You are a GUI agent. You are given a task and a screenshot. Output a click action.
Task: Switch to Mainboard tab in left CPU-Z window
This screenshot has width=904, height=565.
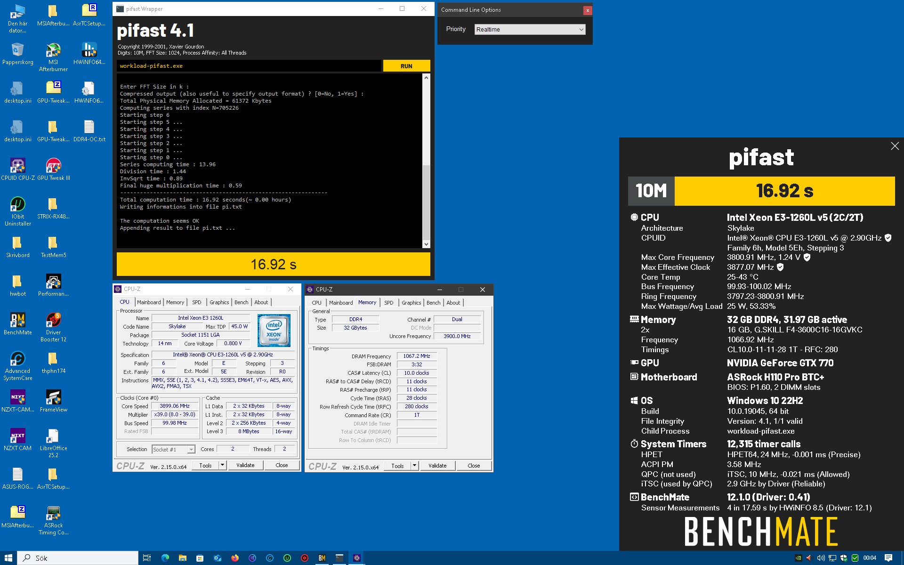149,302
